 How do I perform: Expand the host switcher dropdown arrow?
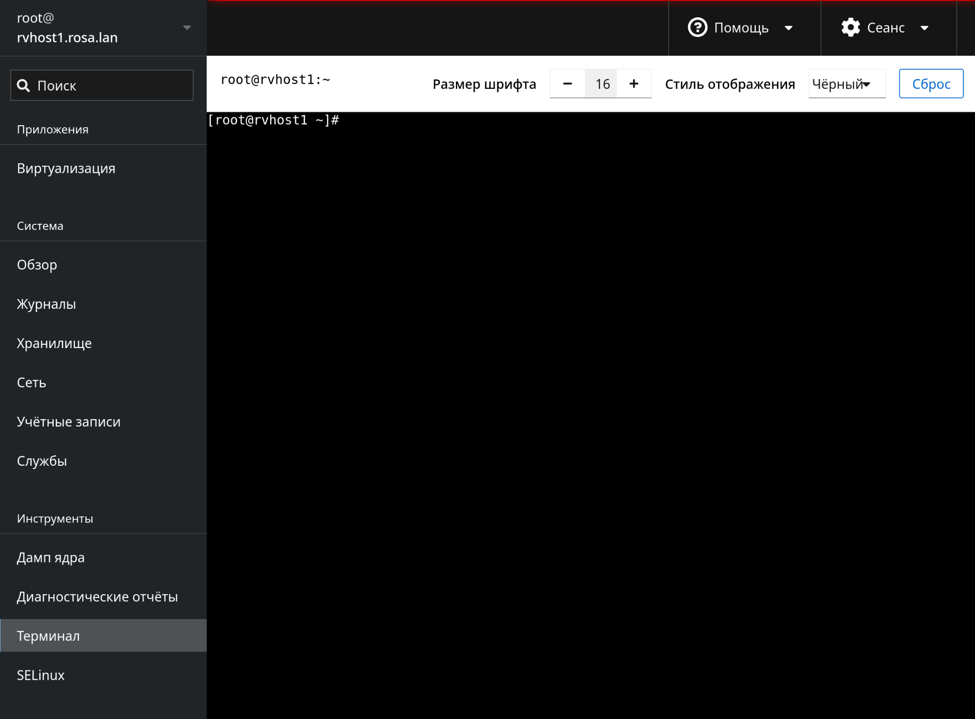(187, 28)
